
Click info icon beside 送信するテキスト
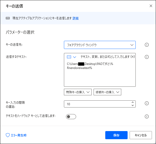(x=147, y=57)
